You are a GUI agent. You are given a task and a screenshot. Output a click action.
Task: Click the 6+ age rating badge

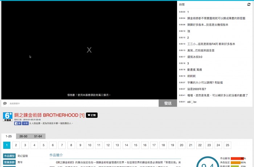click(8, 117)
